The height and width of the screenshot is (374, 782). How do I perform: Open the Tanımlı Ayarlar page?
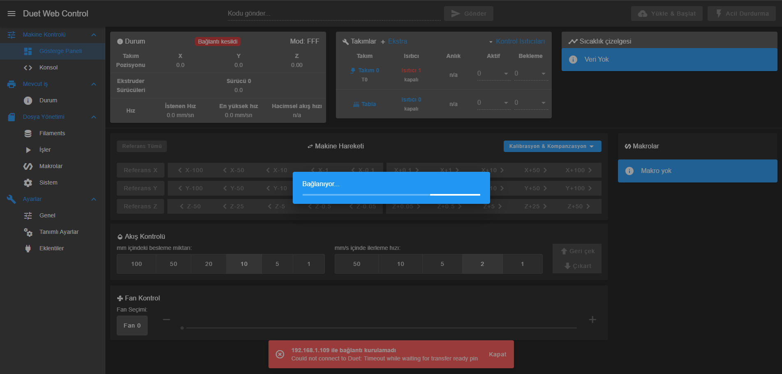coord(53,232)
